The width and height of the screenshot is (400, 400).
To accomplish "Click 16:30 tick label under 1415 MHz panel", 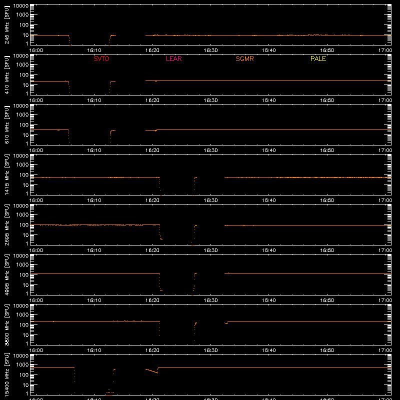I will (x=210, y=200).
